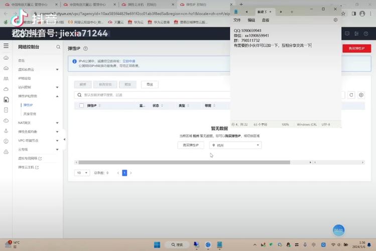Open the 编辑 menu in Notepad
The width and height of the screenshot is (376, 251).
(252, 20)
